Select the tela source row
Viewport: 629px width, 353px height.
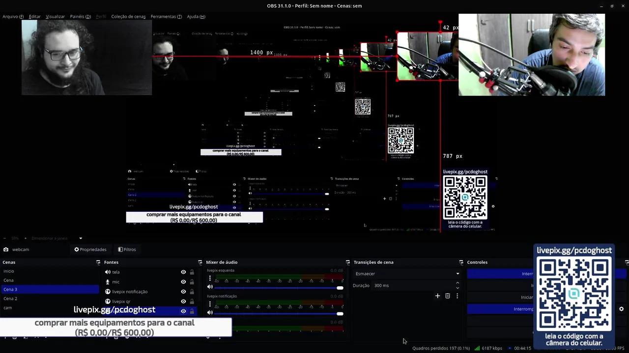pos(150,272)
